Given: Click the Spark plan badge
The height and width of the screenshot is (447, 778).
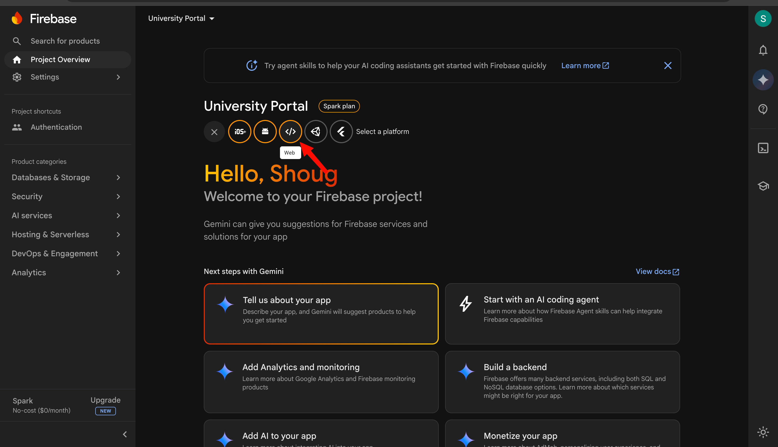Looking at the screenshot, I should click(x=339, y=106).
